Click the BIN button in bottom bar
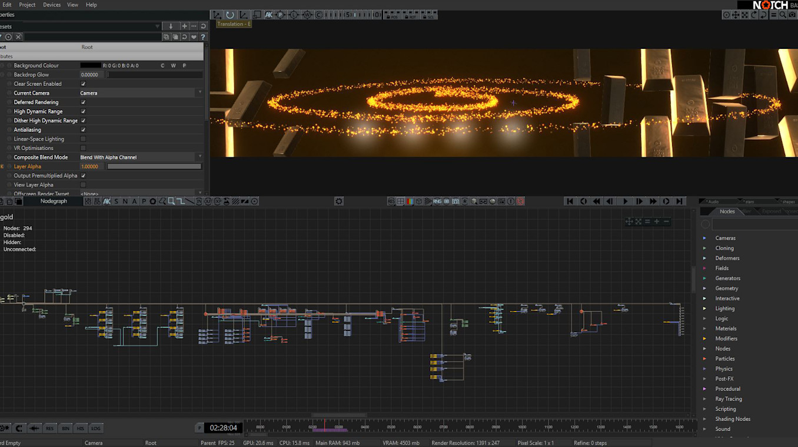798x447 pixels. (x=65, y=428)
